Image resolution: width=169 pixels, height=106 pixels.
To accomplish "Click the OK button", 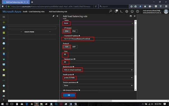I will pyautogui.click(x=69, y=95).
